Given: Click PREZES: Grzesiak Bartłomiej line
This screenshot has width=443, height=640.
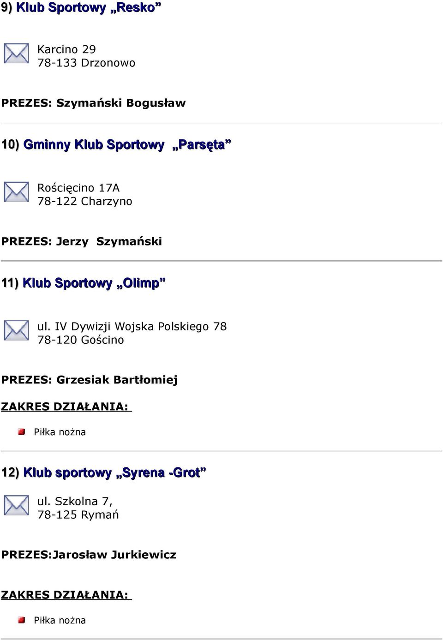Looking at the screenshot, I should (x=90, y=380).
